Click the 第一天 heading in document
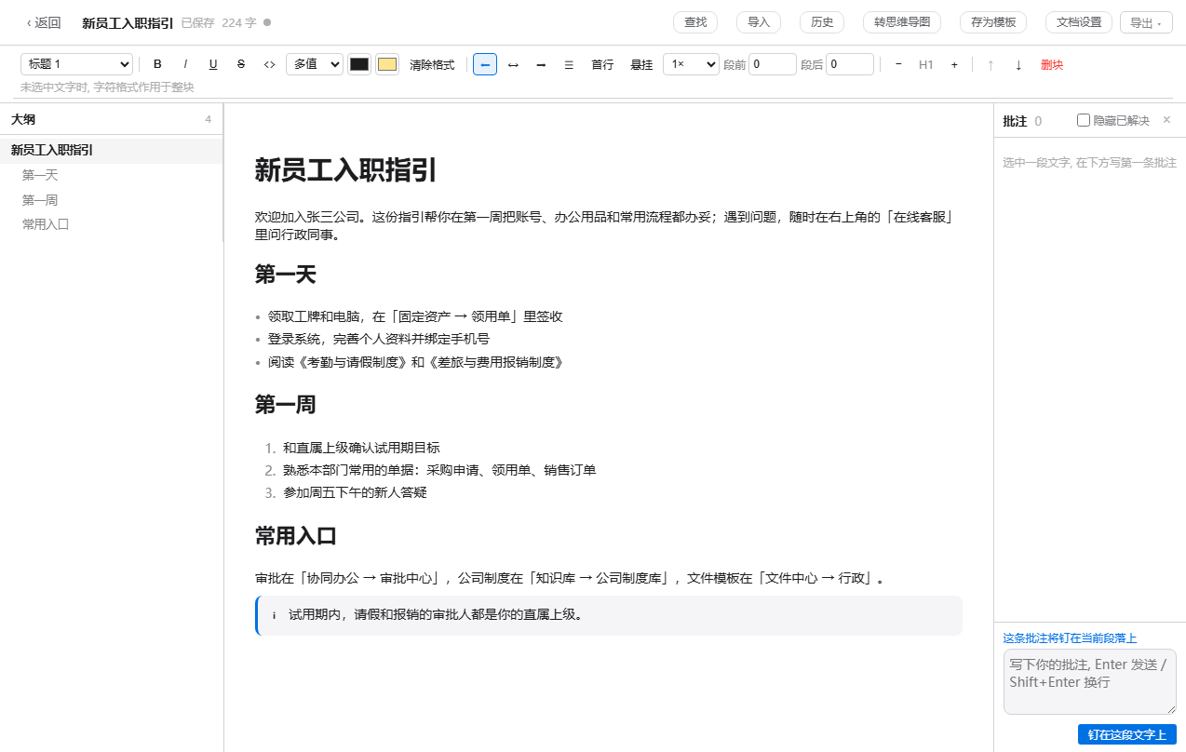1186x752 pixels. pyautogui.click(x=286, y=275)
